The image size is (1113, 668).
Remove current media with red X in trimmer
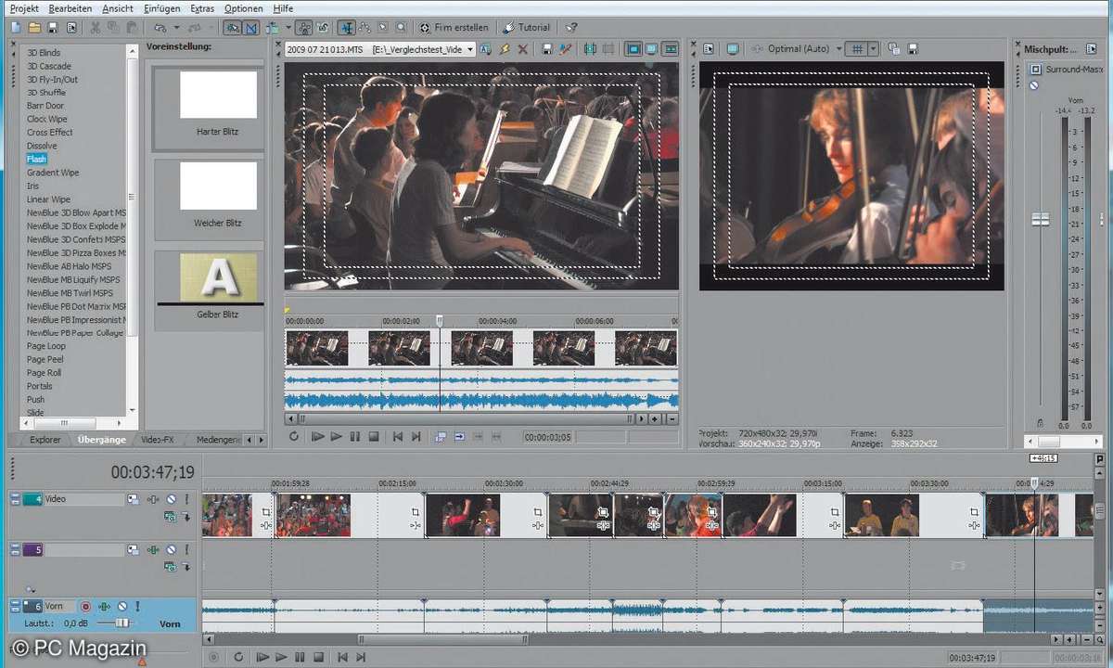click(522, 49)
